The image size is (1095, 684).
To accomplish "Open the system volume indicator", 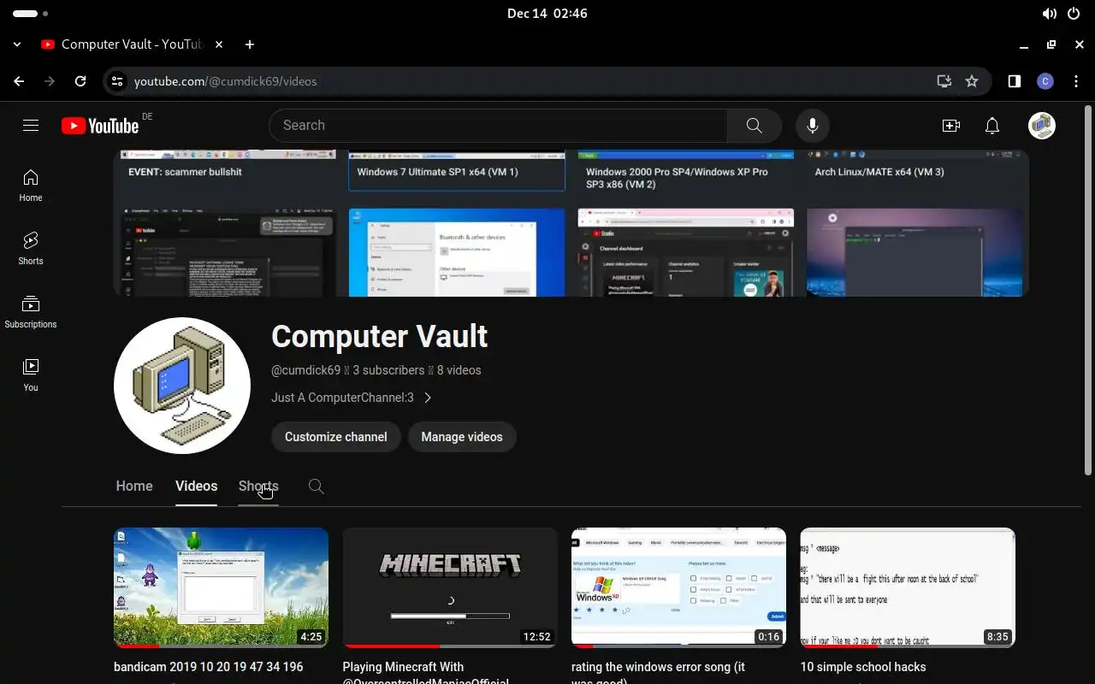I will (x=1049, y=14).
